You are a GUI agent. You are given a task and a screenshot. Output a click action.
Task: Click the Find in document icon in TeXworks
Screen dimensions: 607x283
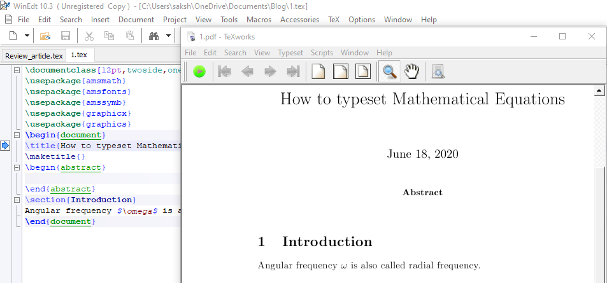(438, 71)
